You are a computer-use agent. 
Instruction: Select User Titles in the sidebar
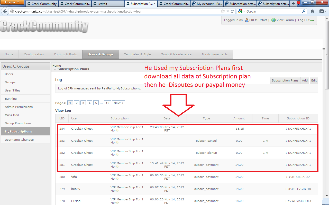[x=25, y=90]
